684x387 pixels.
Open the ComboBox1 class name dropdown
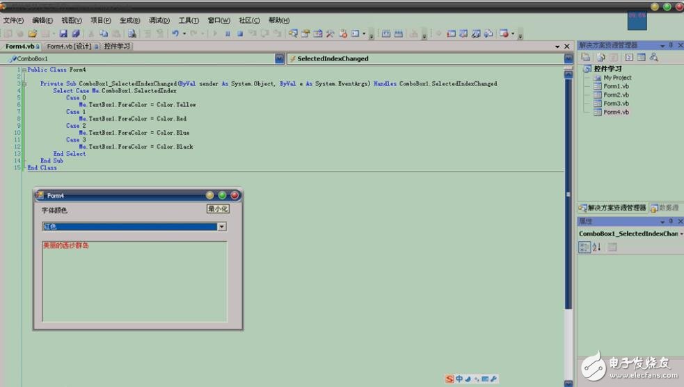[x=279, y=59]
